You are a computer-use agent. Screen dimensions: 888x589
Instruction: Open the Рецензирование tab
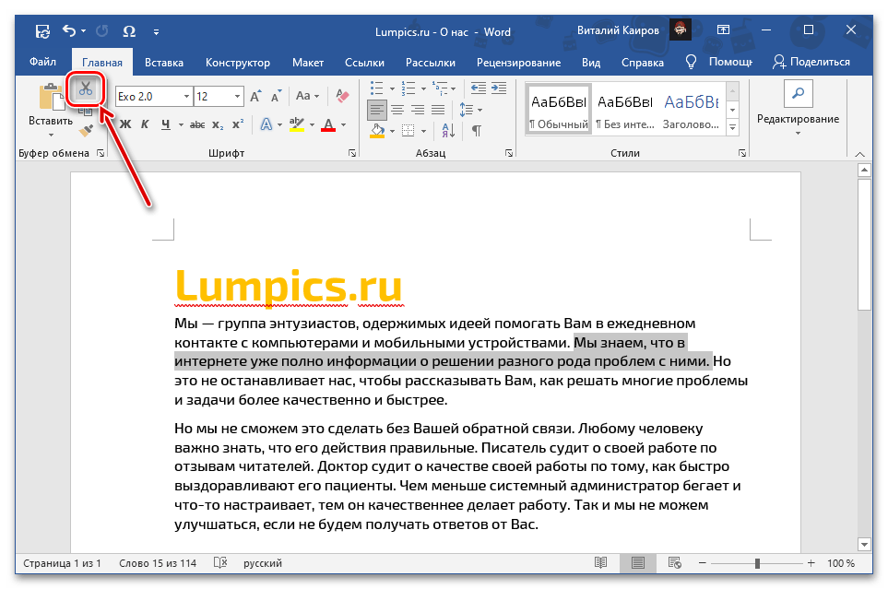[x=518, y=62]
